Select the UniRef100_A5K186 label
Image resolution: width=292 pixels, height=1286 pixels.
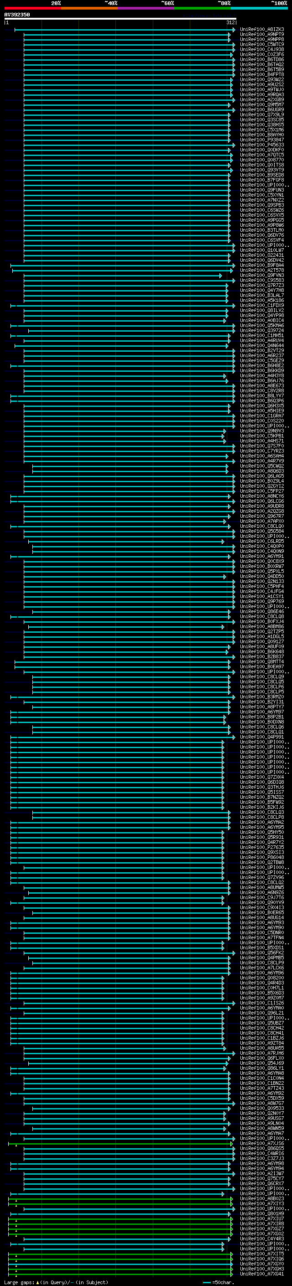262,301
